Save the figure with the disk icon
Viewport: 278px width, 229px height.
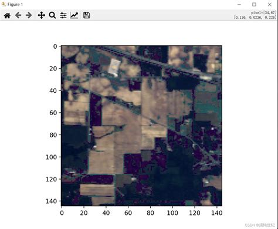click(x=87, y=15)
